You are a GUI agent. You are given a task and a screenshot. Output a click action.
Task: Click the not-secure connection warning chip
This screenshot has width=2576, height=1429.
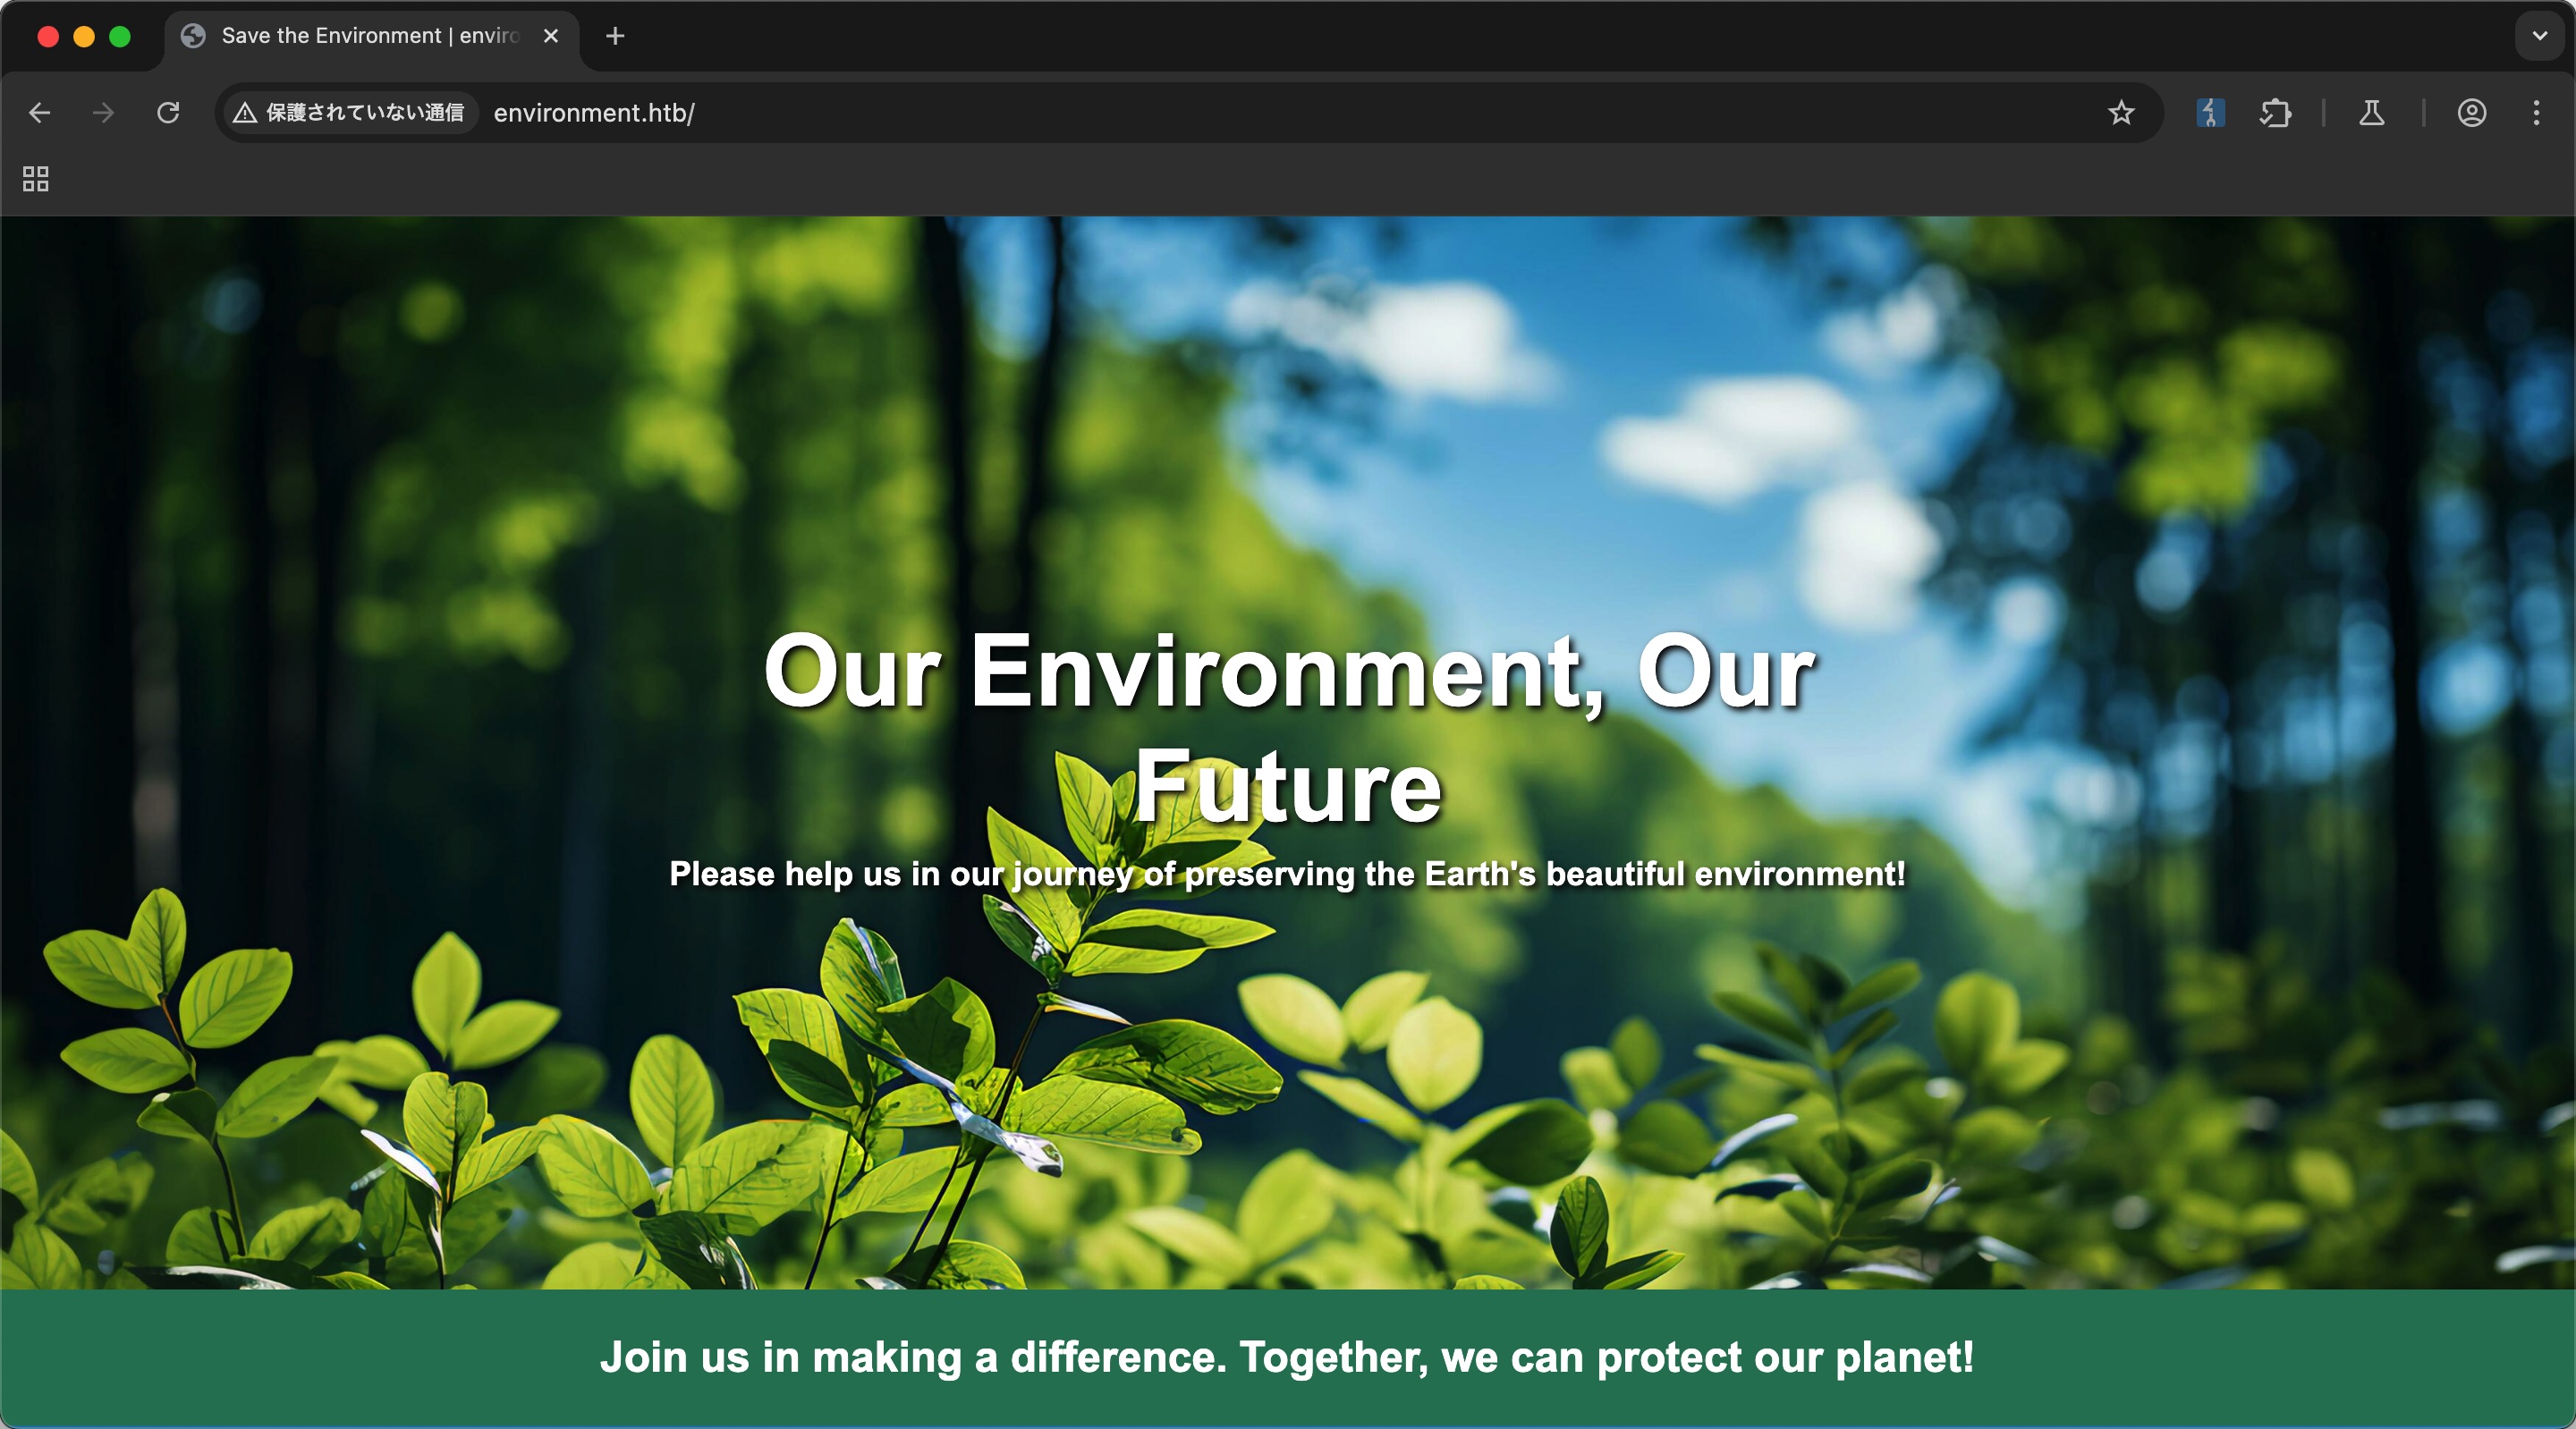pos(349,113)
